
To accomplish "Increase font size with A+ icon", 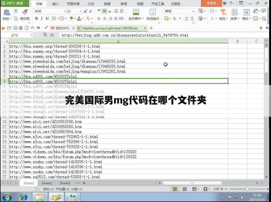I will pyautogui.click(x=85, y=11).
